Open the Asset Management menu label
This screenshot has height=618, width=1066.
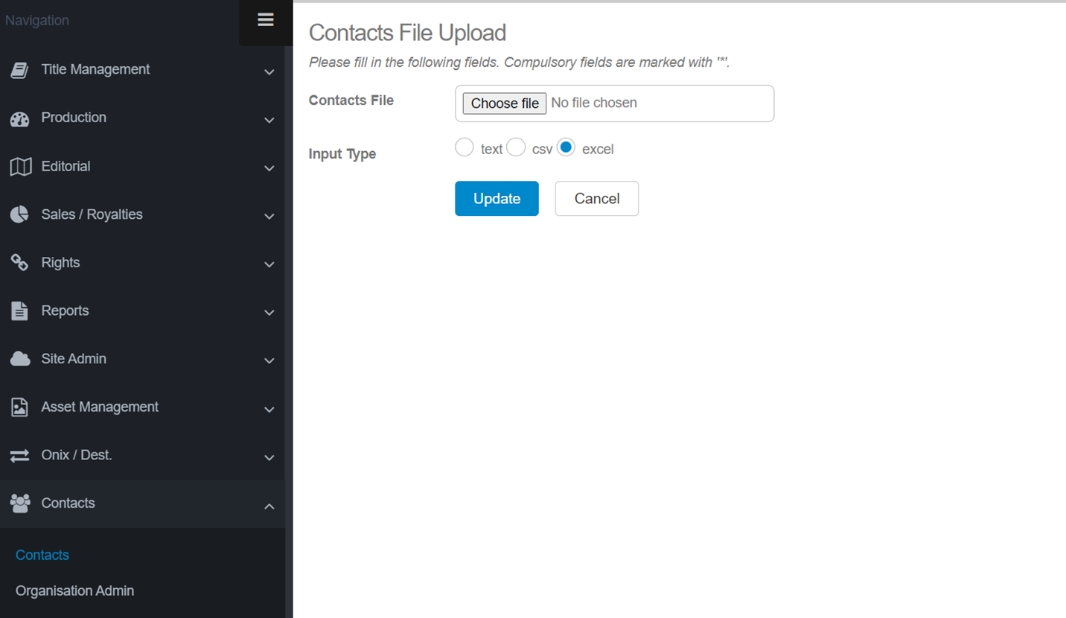(100, 407)
